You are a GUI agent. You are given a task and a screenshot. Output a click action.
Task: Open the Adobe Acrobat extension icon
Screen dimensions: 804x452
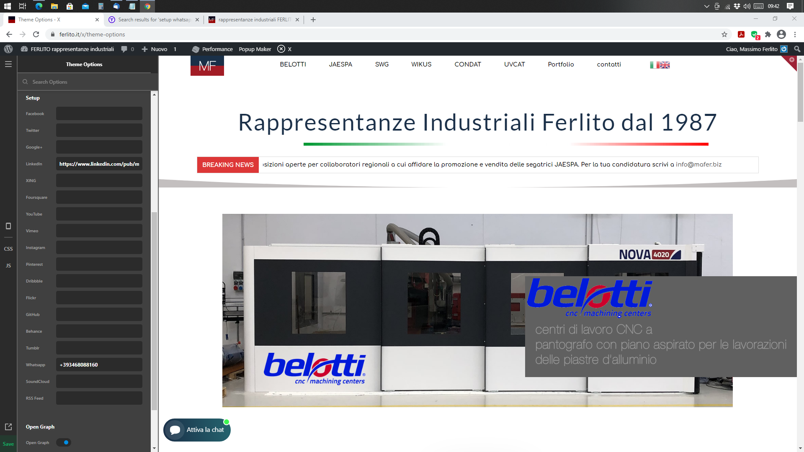(x=741, y=34)
